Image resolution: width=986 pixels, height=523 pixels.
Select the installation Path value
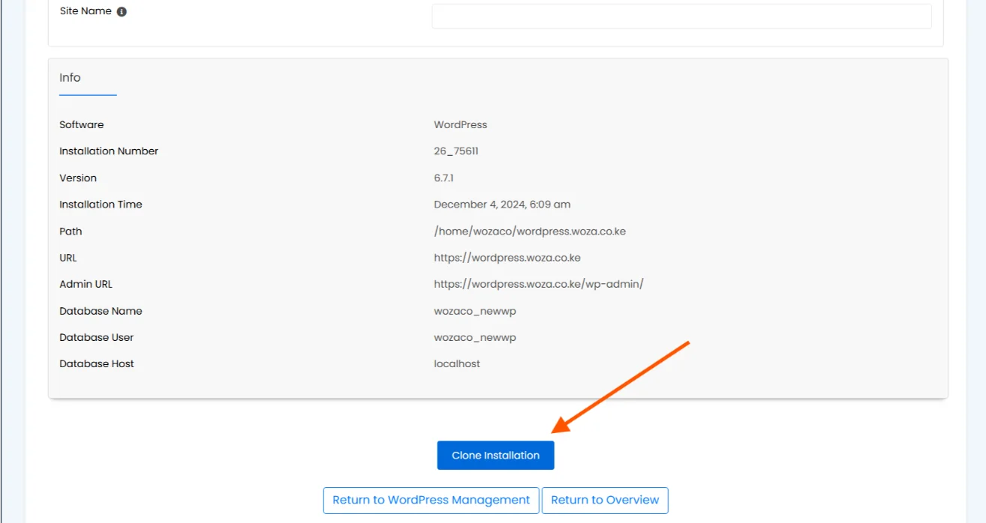530,231
